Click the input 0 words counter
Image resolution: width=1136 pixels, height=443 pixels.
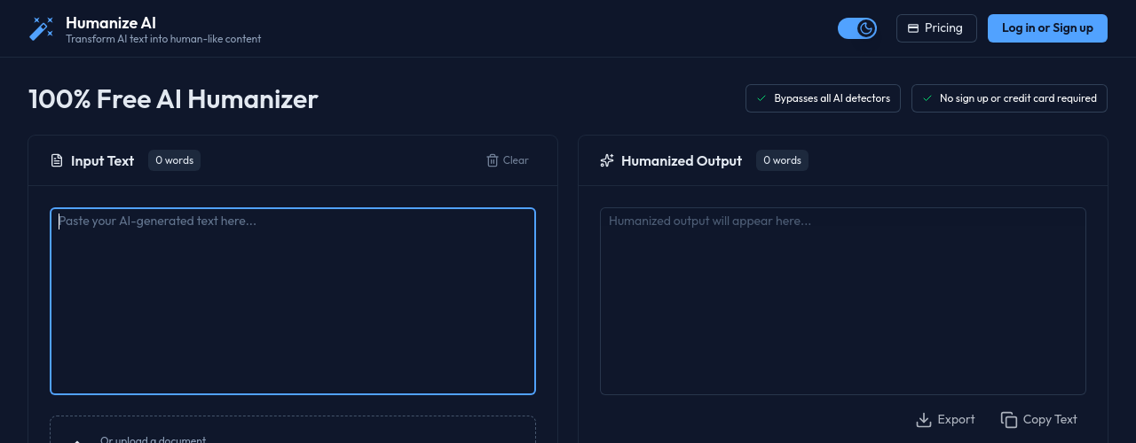(174, 160)
